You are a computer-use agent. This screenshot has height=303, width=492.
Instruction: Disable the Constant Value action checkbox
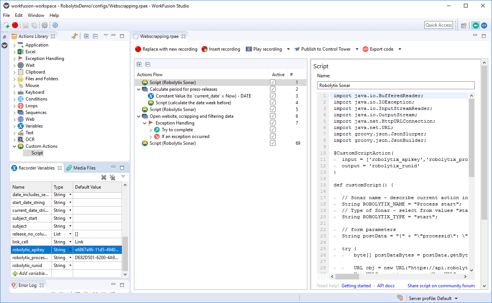point(273,96)
